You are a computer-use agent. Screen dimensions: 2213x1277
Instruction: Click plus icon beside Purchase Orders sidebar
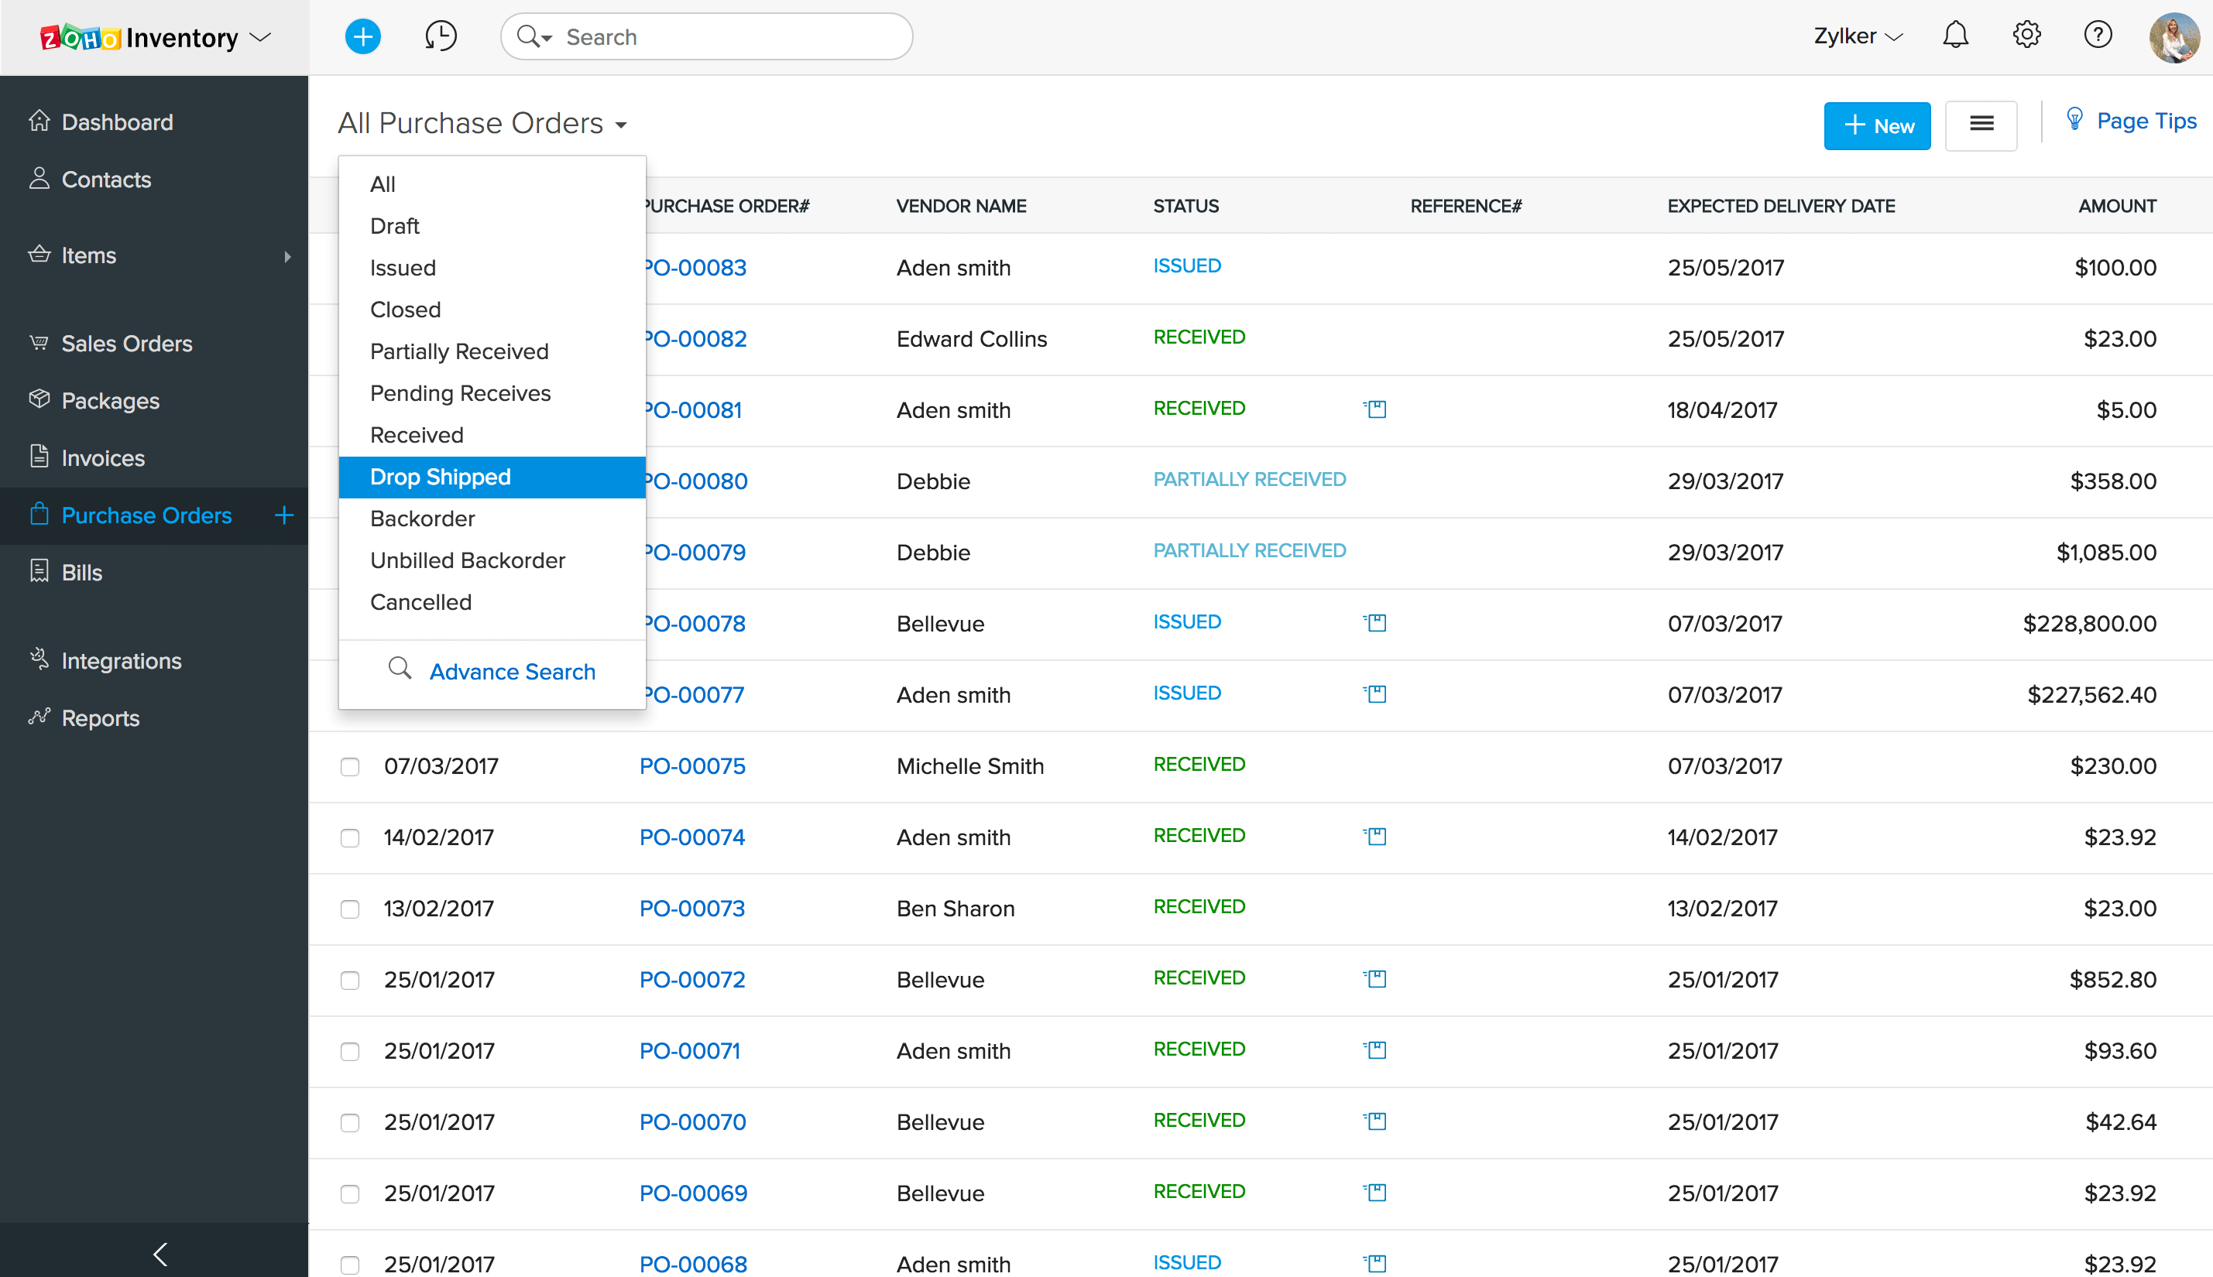coord(283,515)
